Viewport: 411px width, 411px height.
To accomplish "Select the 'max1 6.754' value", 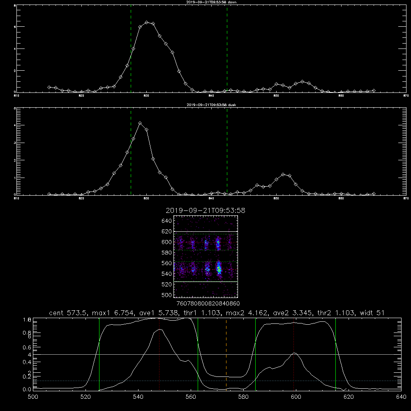I will (x=113, y=313).
